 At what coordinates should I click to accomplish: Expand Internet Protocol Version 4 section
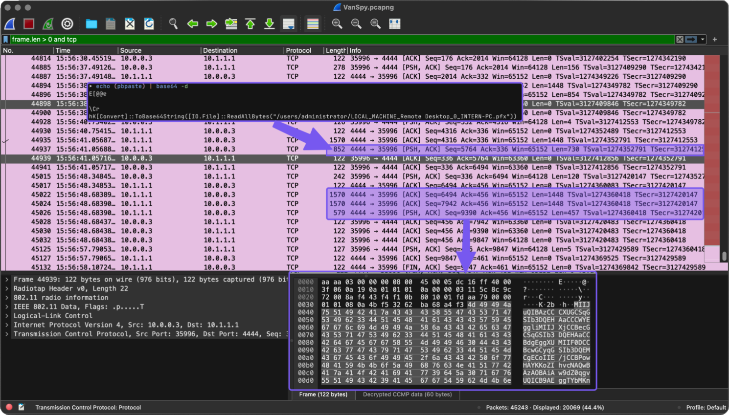click(7, 325)
